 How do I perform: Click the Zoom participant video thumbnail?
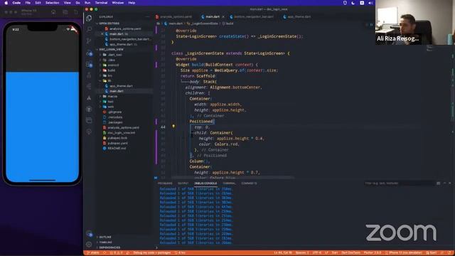[415, 22]
